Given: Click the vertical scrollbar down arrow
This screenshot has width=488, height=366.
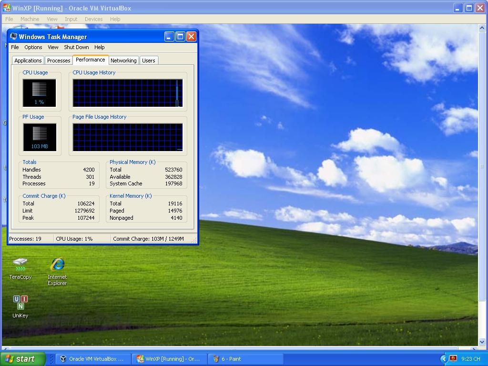Looking at the screenshot, I should [481, 342].
